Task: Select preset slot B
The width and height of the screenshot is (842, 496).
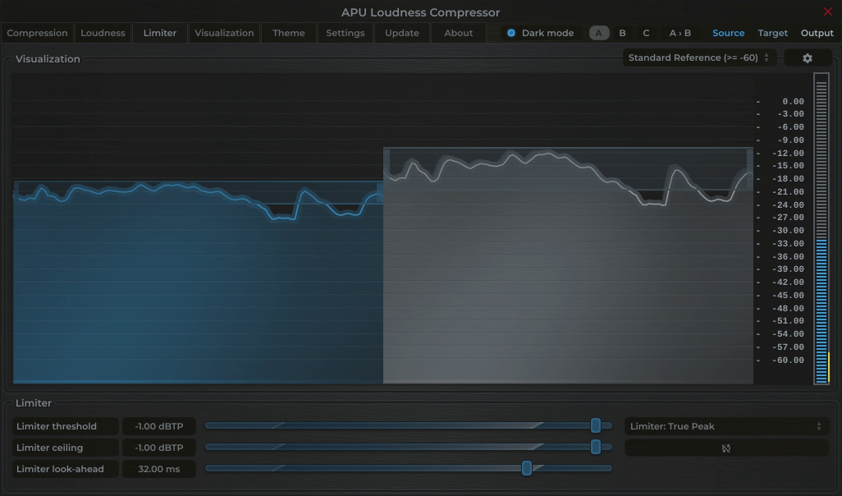Action: coord(621,33)
